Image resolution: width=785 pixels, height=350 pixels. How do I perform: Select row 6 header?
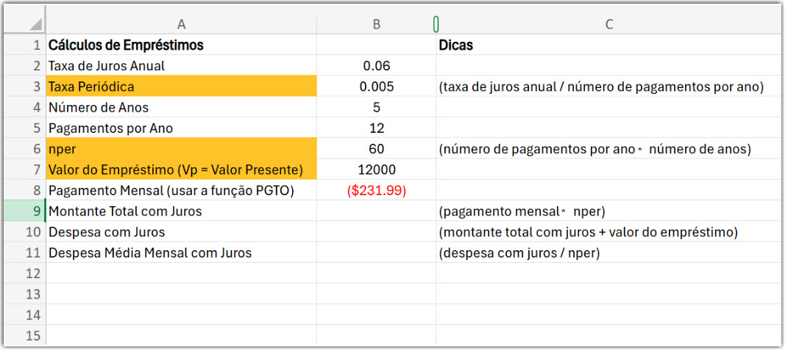(24, 149)
